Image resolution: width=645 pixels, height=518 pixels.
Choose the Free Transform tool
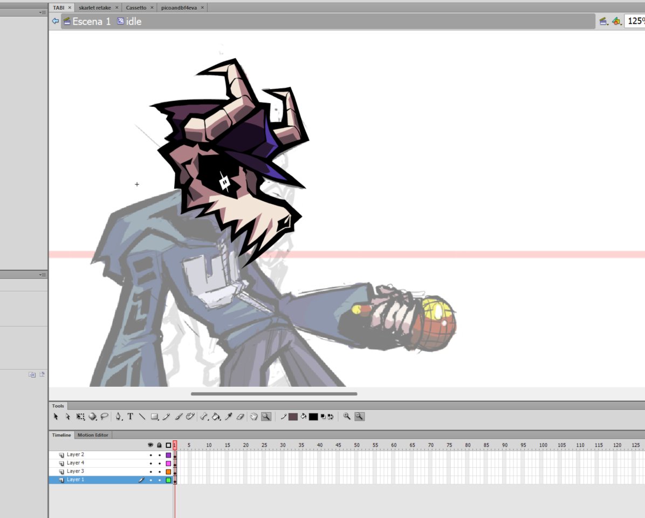pyautogui.click(x=81, y=417)
